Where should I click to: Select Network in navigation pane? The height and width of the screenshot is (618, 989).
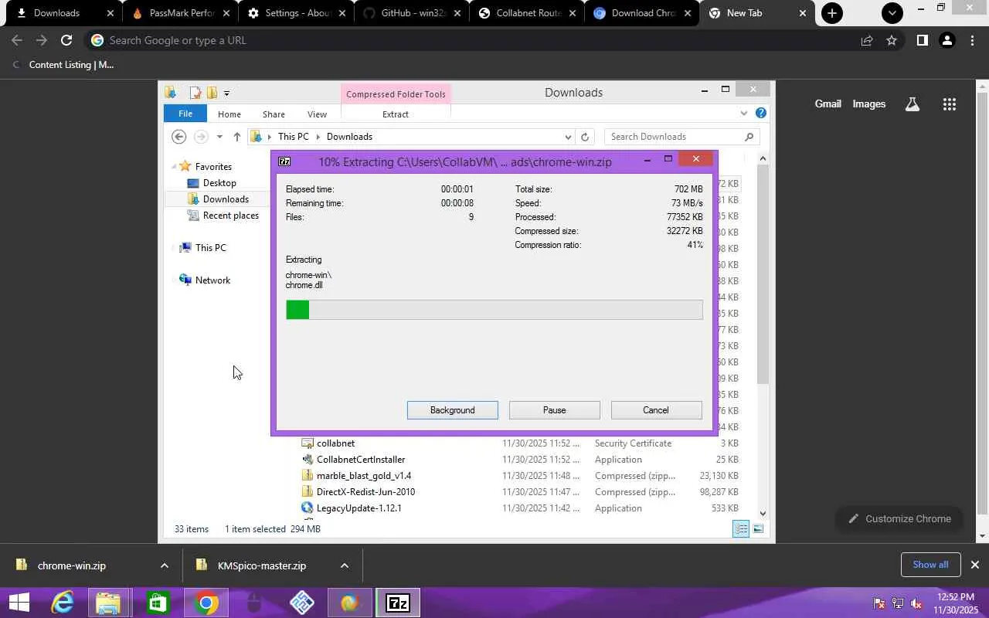click(x=212, y=280)
